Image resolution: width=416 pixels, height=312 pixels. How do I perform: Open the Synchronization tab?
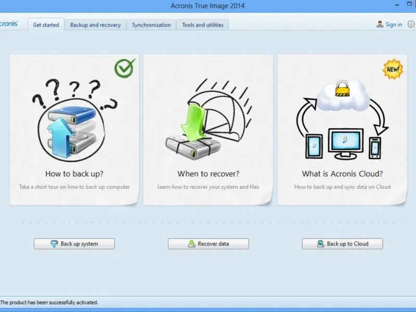(151, 24)
